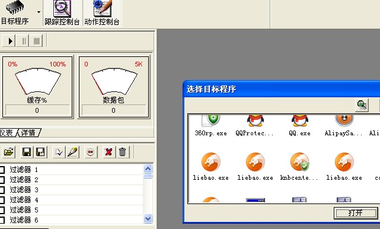Click the filter list scroll-up arrow
Viewport: 380px width, 229px height.
click(x=148, y=168)
